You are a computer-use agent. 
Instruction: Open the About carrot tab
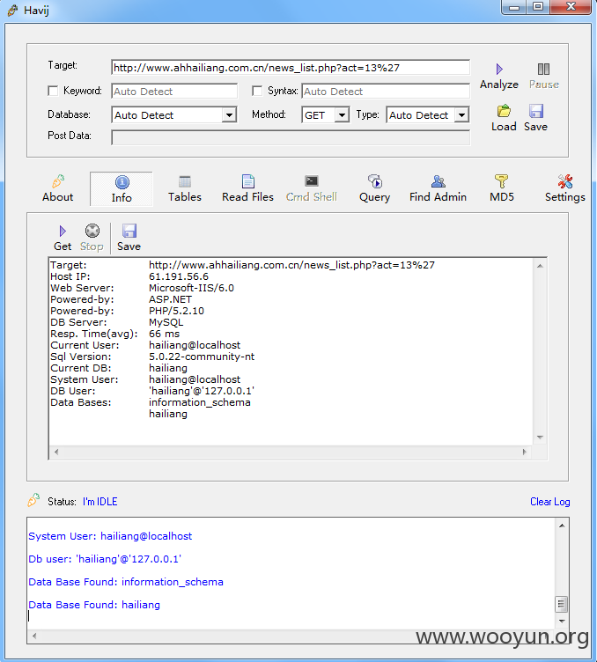point(58,181)
